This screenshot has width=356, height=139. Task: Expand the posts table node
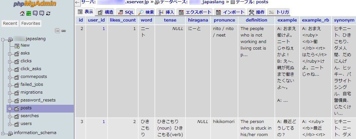10,108
